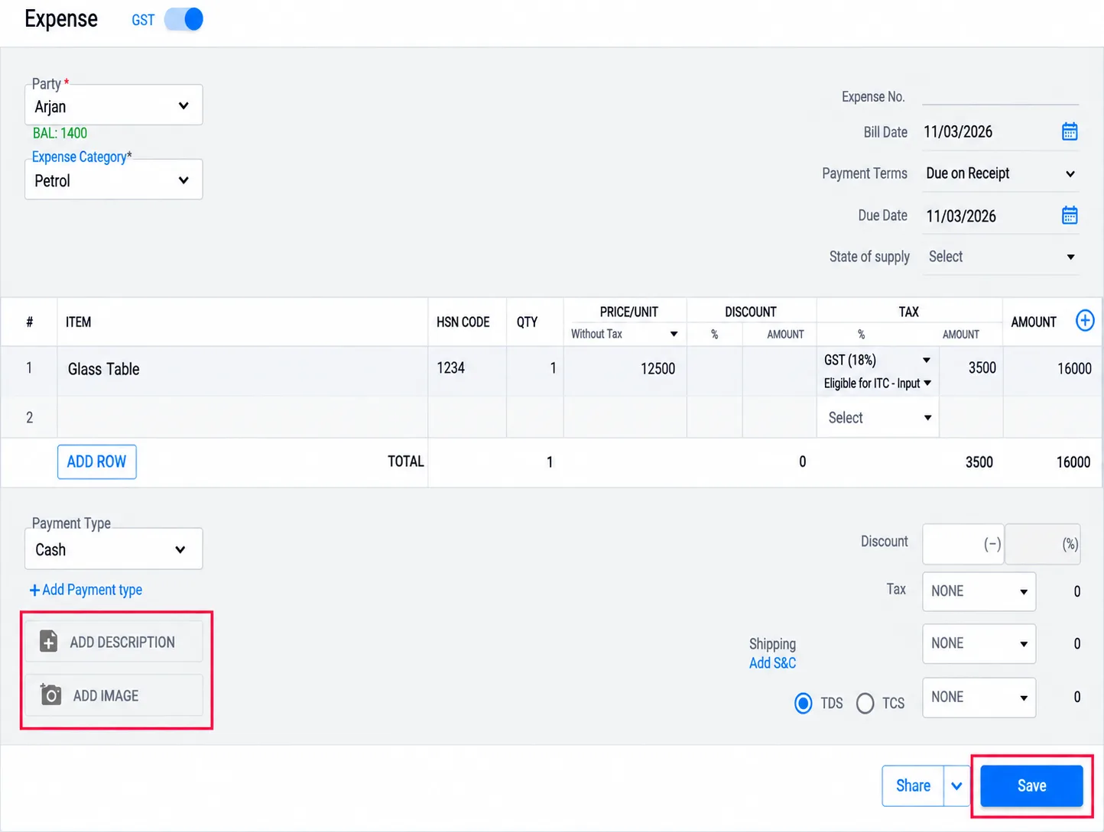Click the Expense No. input field
The width and height of the screenshot is (1104, 832).
coord(1001,95)
